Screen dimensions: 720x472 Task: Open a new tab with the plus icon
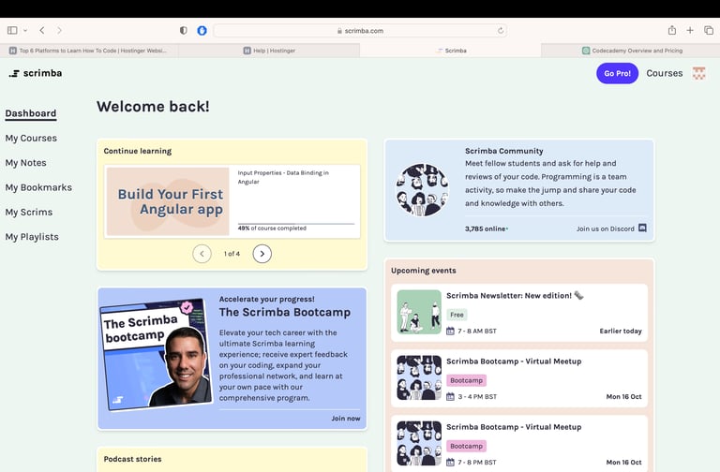(x=690, y=30)
